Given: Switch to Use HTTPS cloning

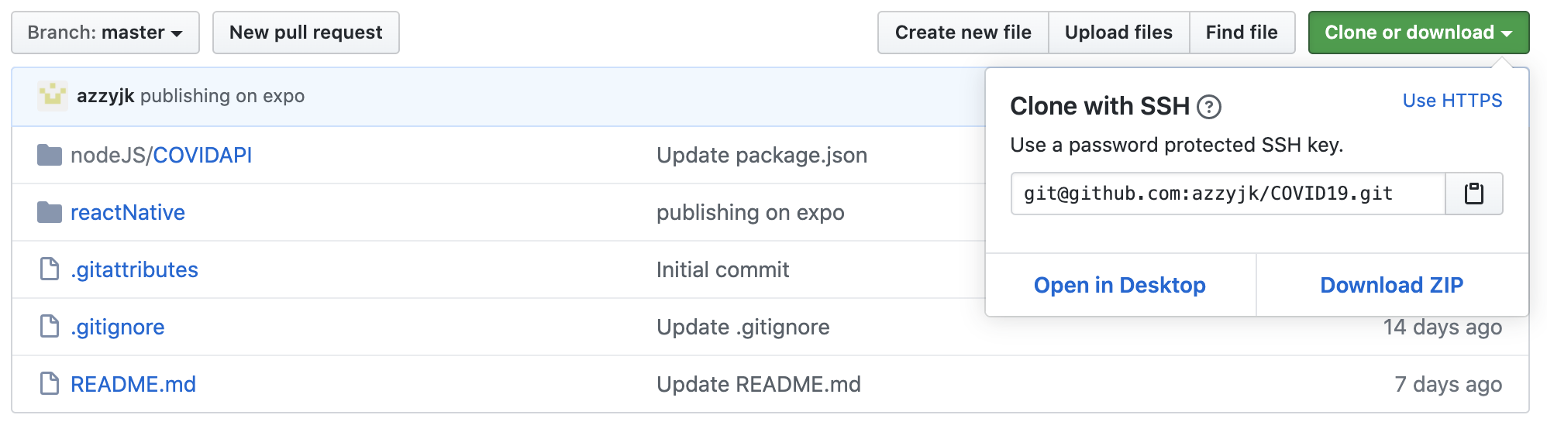Looking at the screenshot, I should click(1452, 101).
